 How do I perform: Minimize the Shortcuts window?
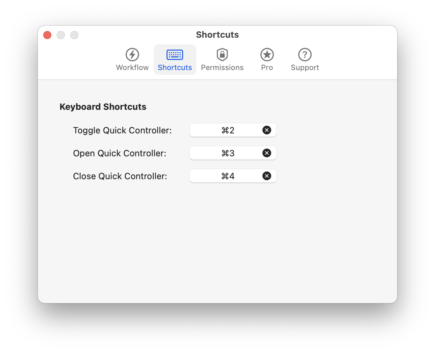tap(61, 35)
